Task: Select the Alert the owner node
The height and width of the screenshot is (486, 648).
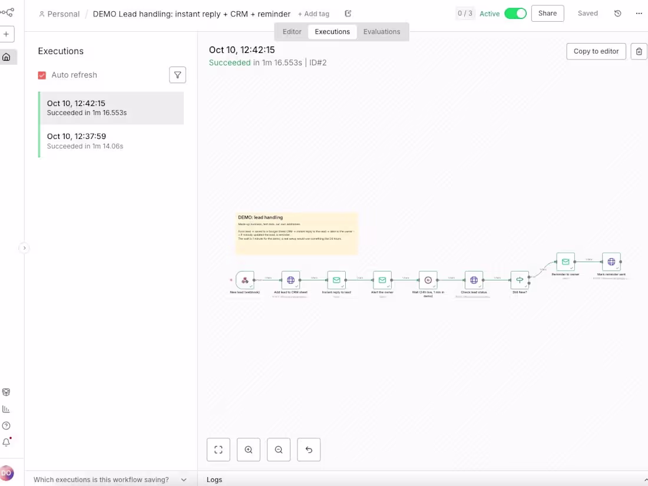Action: (x=382, y=280)
